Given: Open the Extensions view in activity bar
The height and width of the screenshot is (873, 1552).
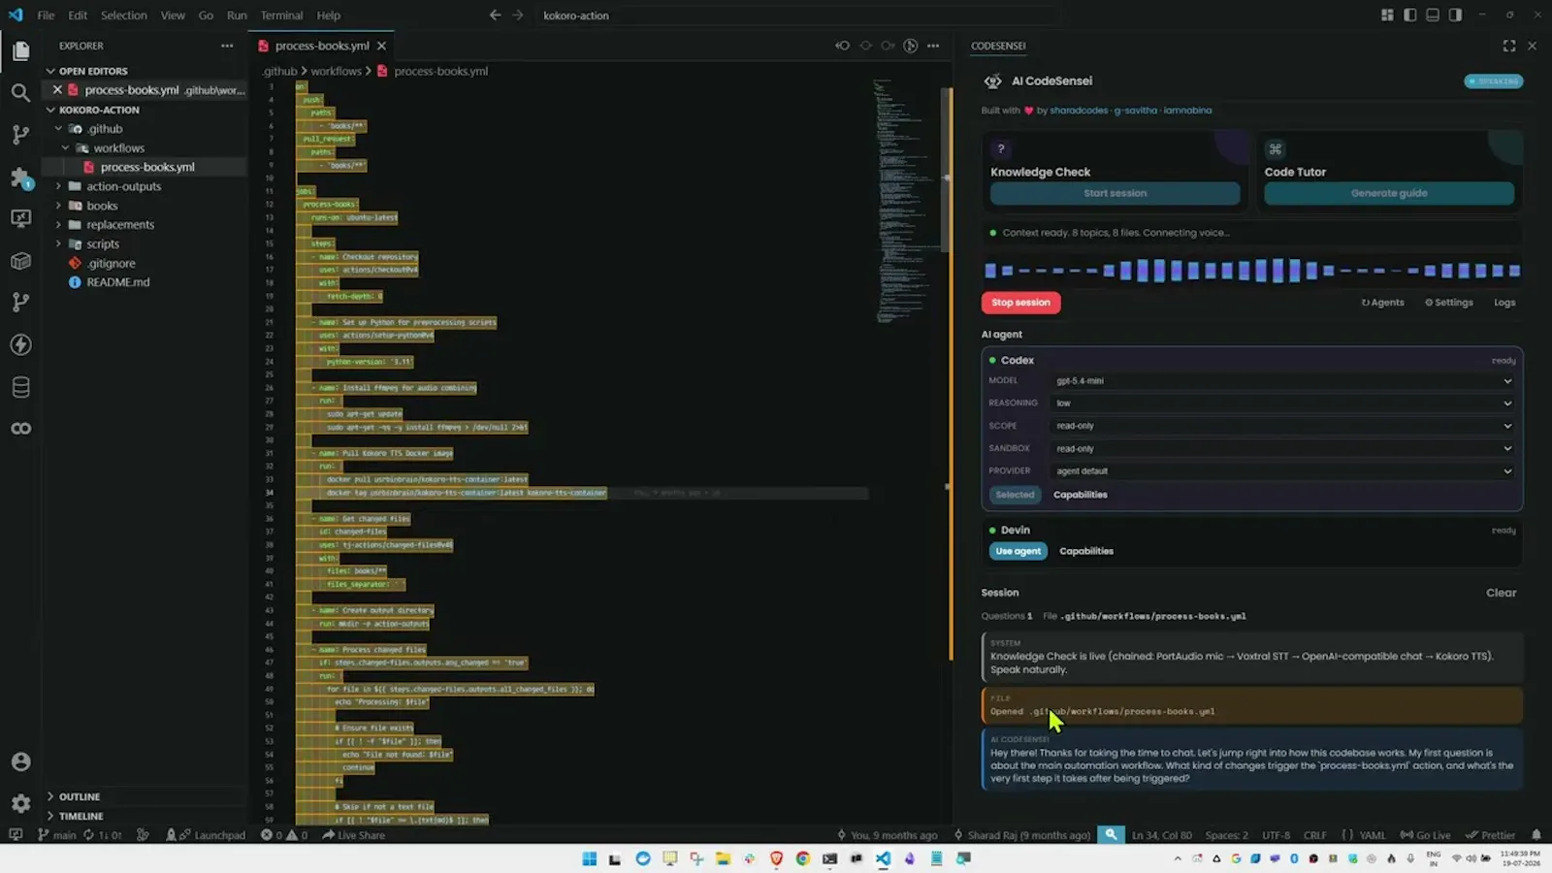Looking at the screenshot, I should point(20,178).
